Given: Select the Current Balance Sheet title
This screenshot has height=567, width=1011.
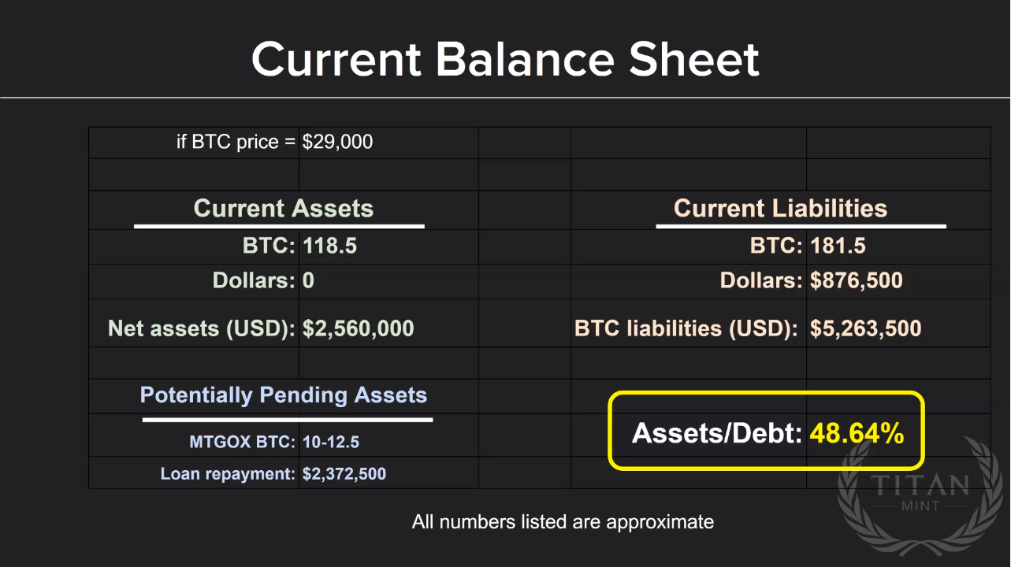Looking at the screenshot, I should 505,59.
